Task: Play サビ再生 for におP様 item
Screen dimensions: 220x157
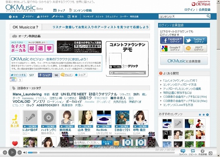Action: pos(30,126)
